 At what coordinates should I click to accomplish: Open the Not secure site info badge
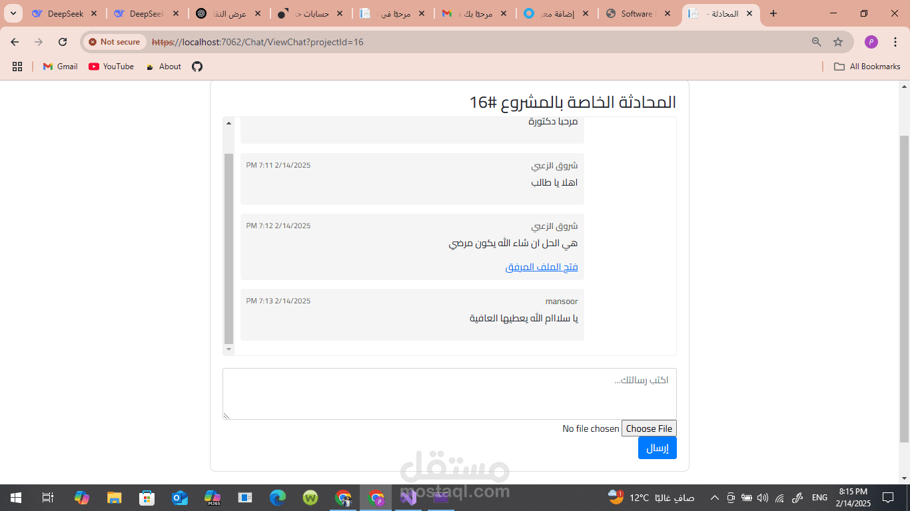[x=114, y=42]
